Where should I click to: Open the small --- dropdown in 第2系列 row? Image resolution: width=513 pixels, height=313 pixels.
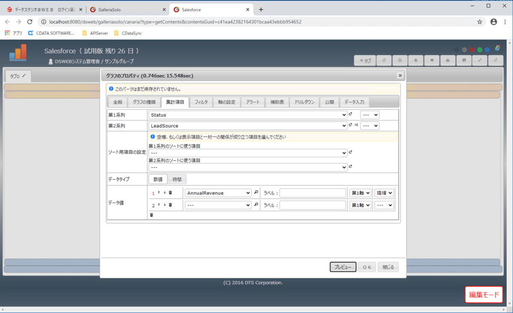pos(370,126)
